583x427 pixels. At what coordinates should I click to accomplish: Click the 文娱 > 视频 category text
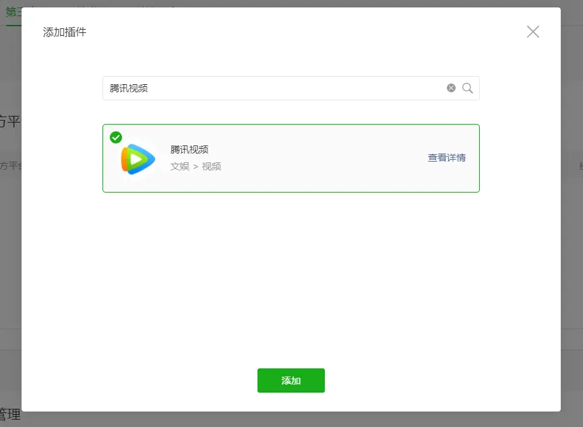(195, 166)
